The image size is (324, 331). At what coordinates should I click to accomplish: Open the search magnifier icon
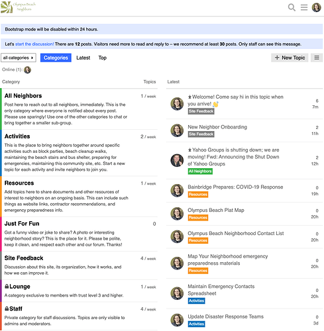pyautogui.click(x=292, y=7)
